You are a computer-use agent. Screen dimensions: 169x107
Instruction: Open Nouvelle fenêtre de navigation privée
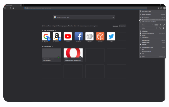(152, 20)
